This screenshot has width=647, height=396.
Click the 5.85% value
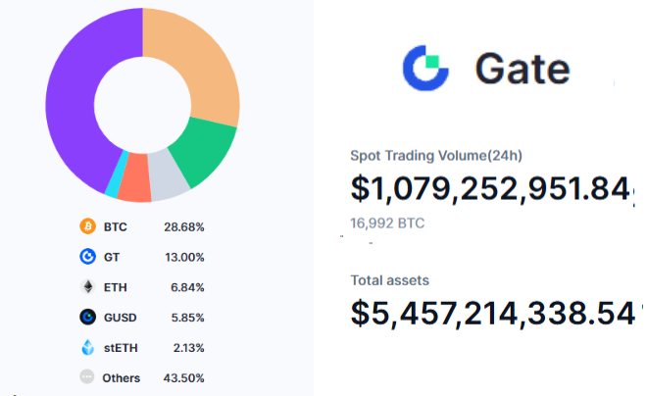188,318
